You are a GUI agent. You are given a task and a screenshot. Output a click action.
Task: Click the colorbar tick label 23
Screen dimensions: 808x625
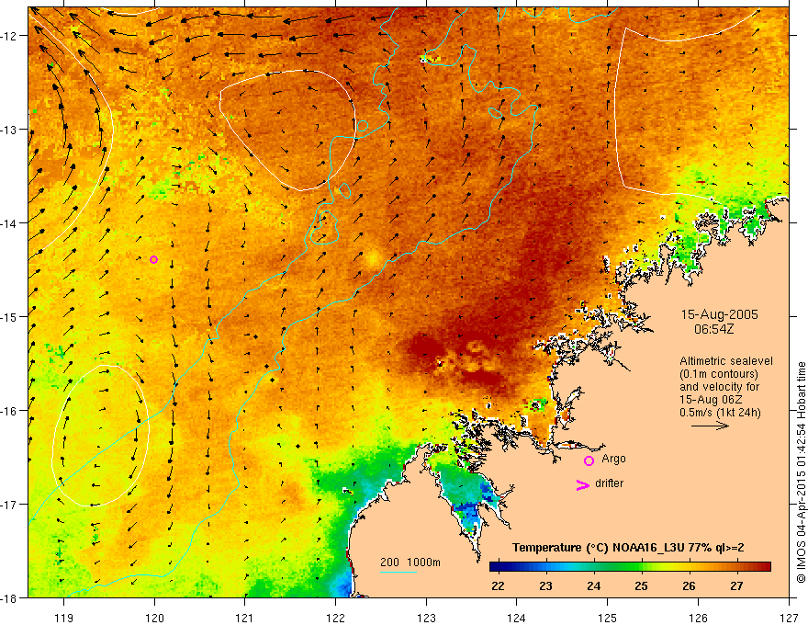[x=545, y=586]
